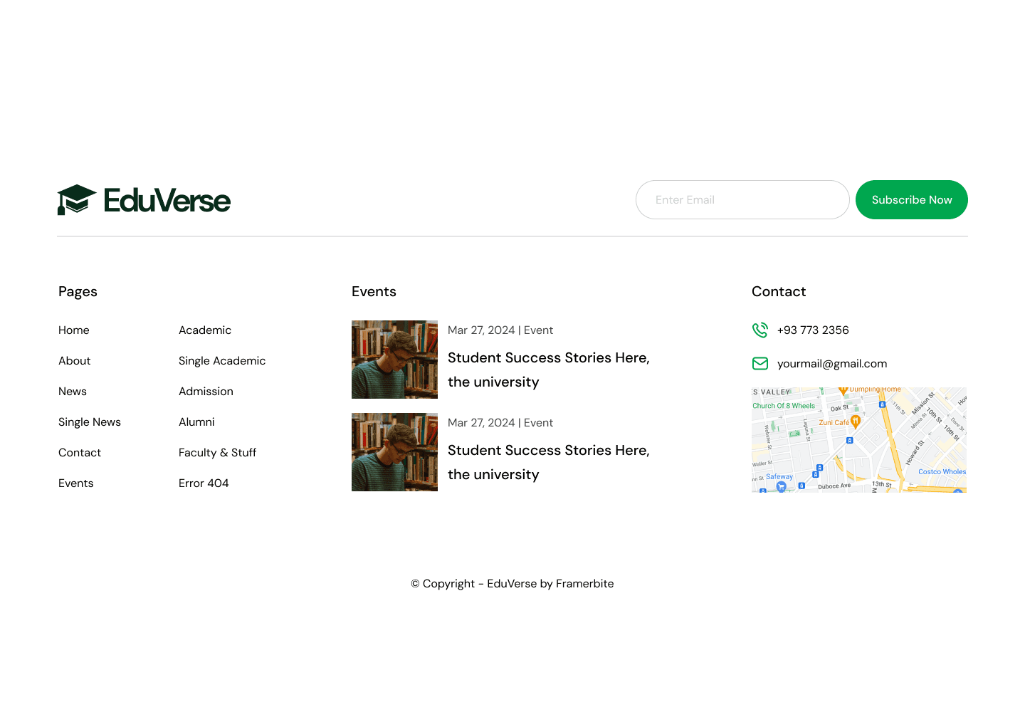Click the EduVerse graduation cap logo icon
This screenshot has width=1025, height=712.
pyautogui.click(x=77, y=200)
